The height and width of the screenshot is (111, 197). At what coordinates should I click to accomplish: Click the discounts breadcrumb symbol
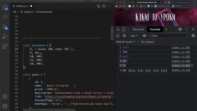(44, 12)
